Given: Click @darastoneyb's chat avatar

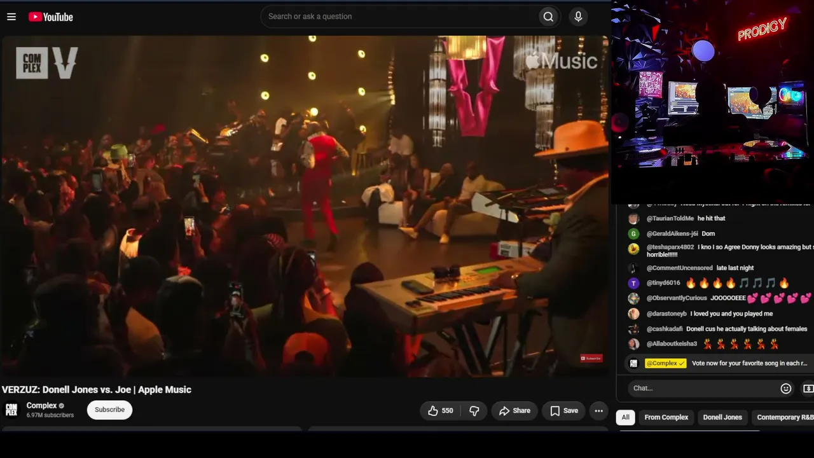Looking at the screenshot, I should coord(633,314).
